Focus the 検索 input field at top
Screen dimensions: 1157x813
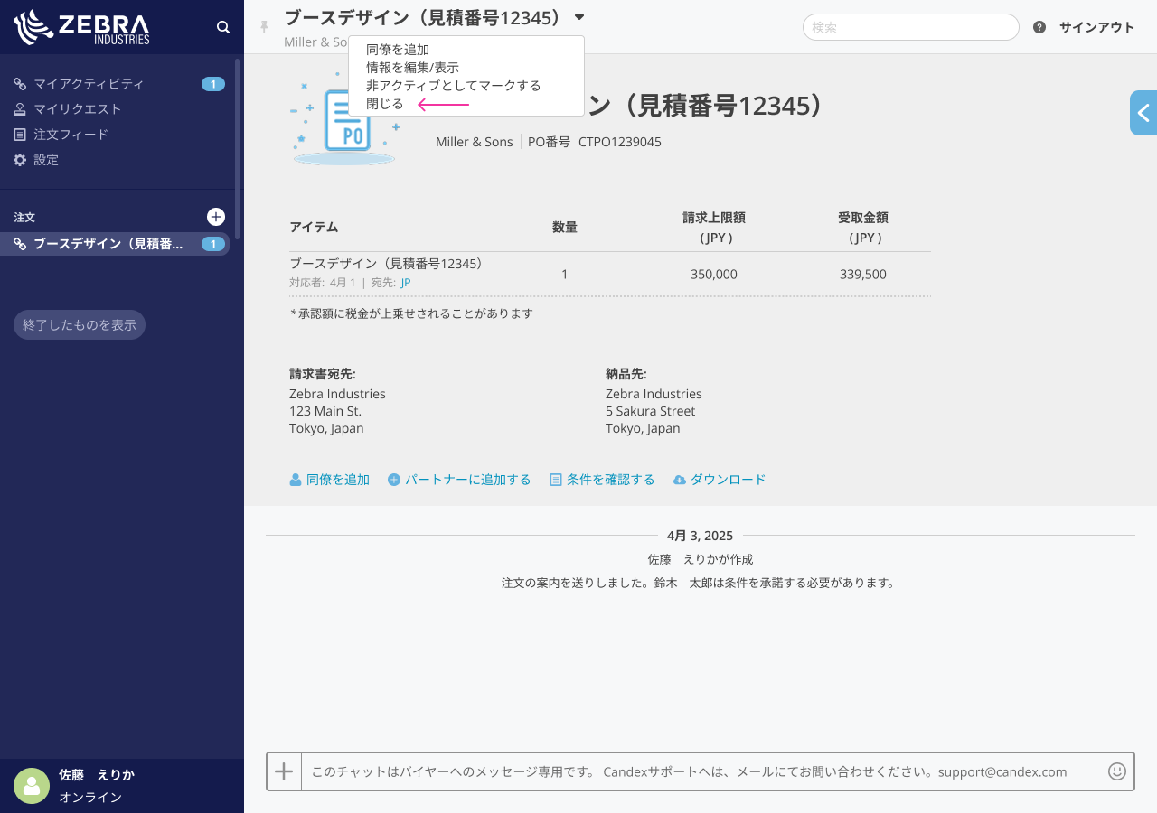[910, 27]
